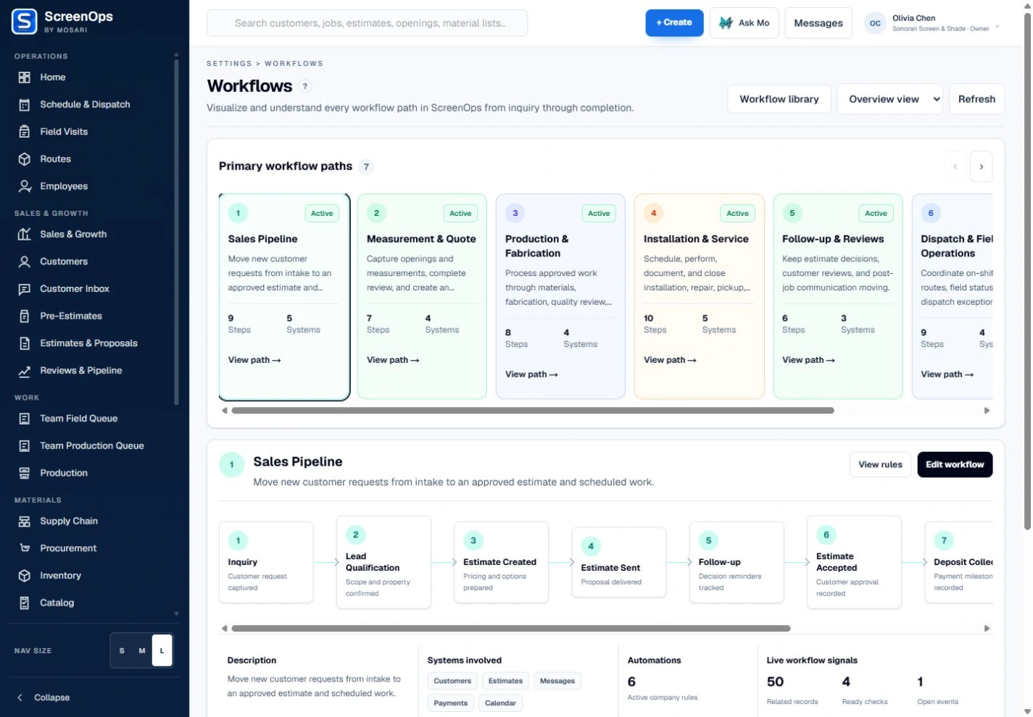Open the Customer Inbox message icon
This screenshot has height=717, width=1033.
24,289
